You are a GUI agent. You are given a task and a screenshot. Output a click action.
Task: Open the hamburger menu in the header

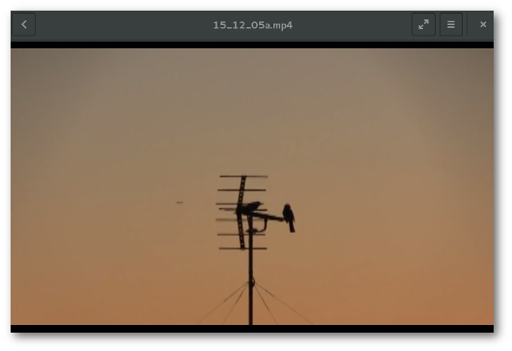[x=451, y=24]
